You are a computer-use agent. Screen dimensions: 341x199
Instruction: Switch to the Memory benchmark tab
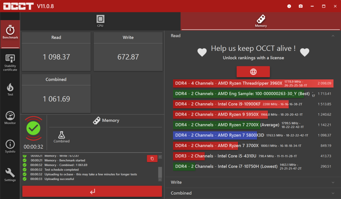(261, 21)
